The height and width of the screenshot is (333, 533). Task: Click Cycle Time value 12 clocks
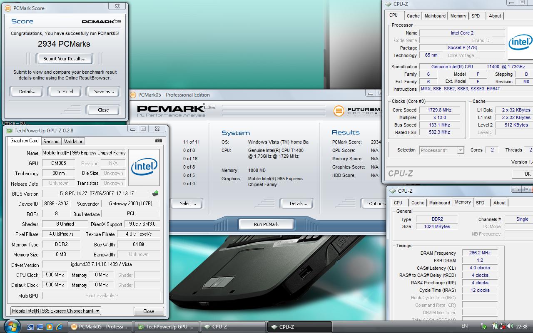480,291
